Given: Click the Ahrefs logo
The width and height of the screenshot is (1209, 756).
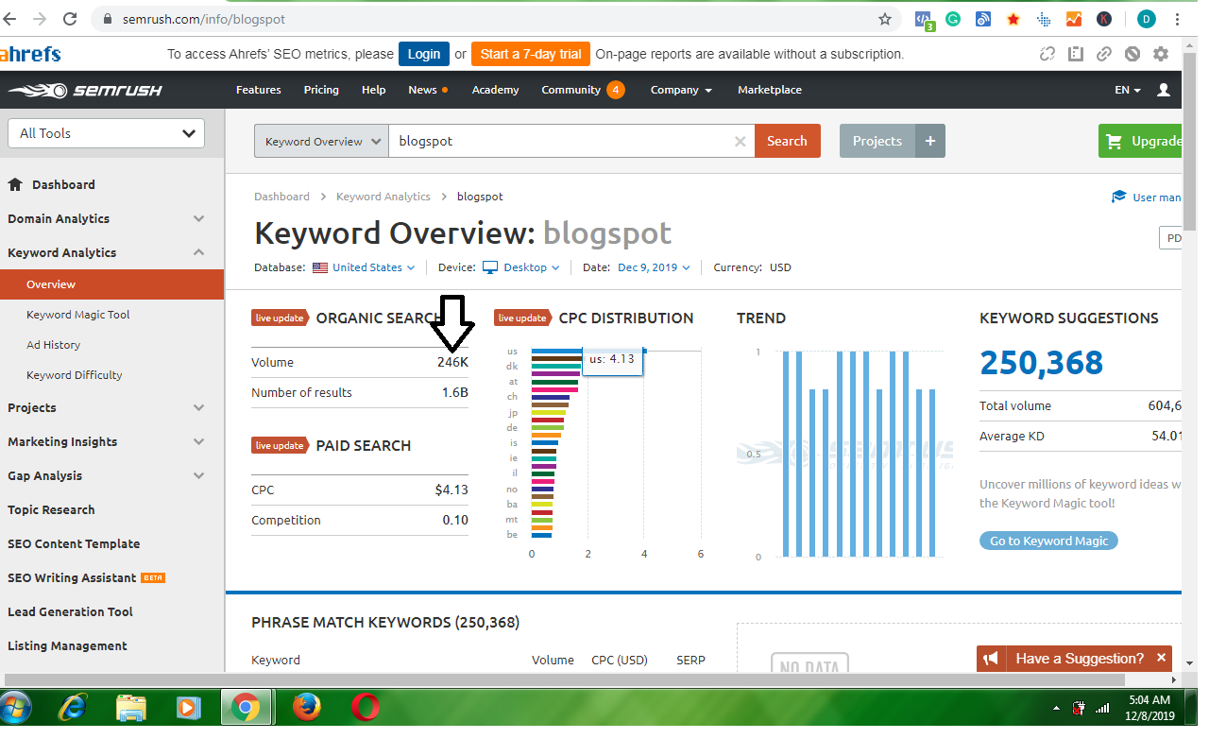Looking at the screenshot, I should point(30,54).
